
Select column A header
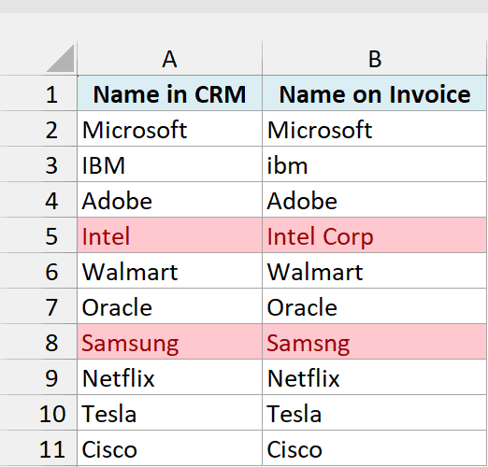click(169, 59)
